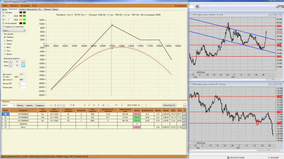The height and width of the screenshot is (159, 284).
Task: Open the portfolio selector dropdown beside Импорт
Action: click(x=8, y=105)
